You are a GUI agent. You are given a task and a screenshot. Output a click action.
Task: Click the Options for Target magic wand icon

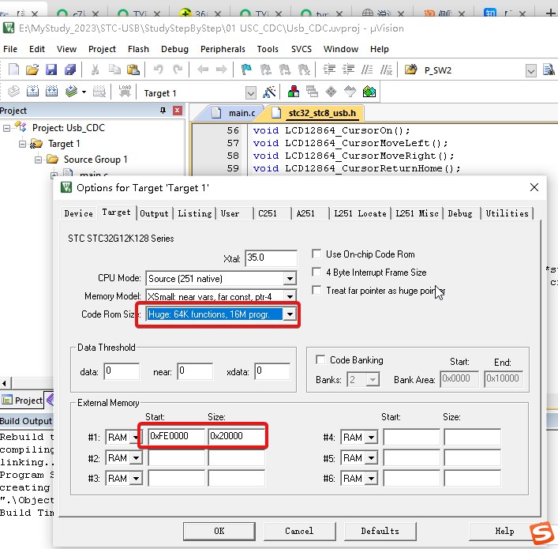click(x=269, y=92)
